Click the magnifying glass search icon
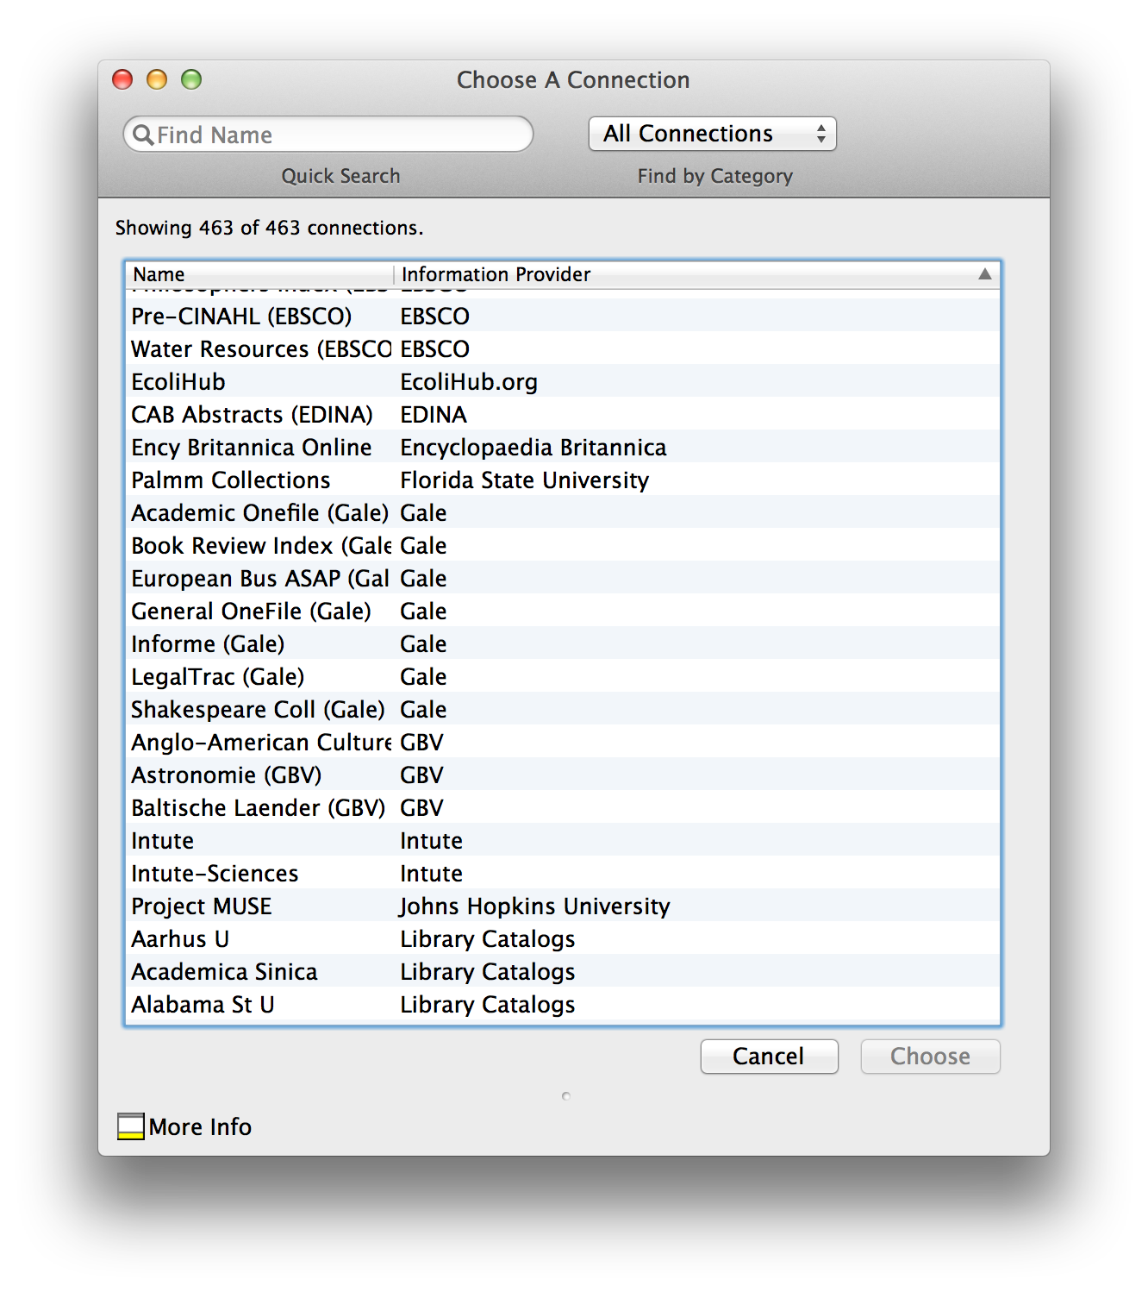This screenshot has width=1148, height=1292. [143, 135]
